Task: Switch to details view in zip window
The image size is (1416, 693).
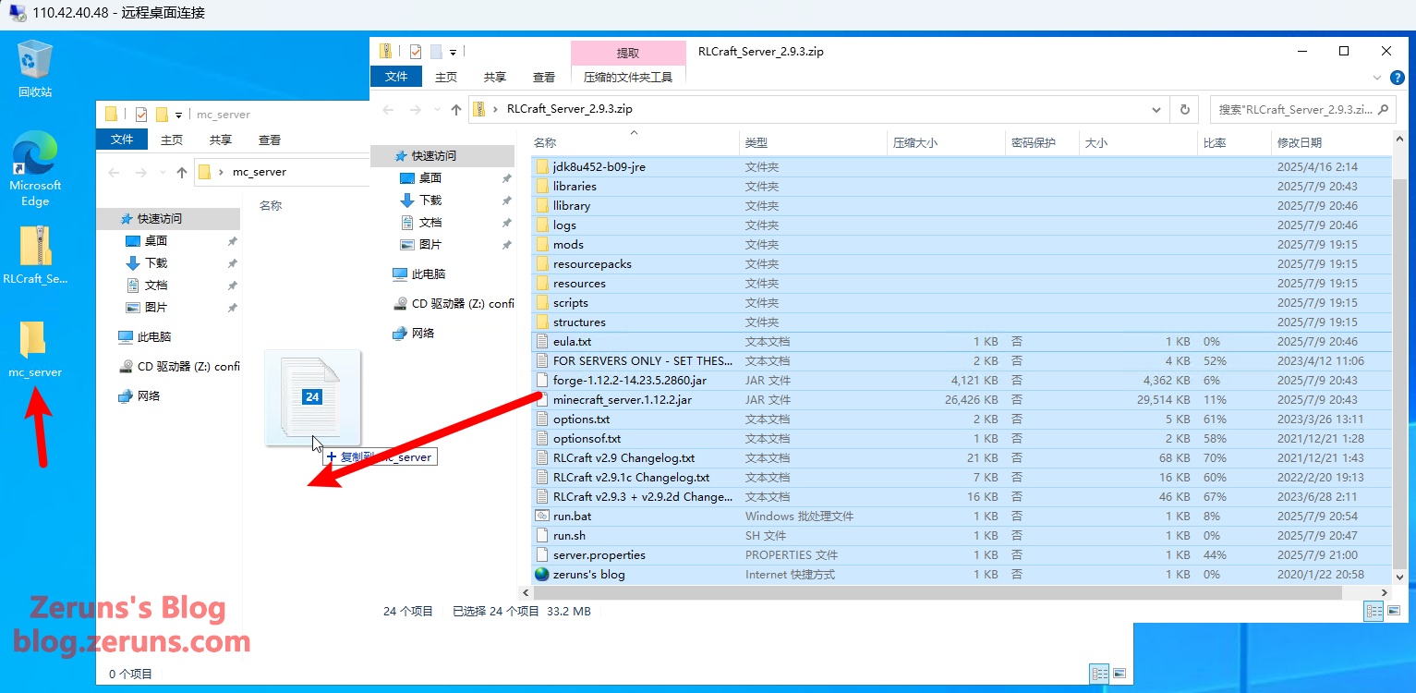Action: coord(1374,611)
